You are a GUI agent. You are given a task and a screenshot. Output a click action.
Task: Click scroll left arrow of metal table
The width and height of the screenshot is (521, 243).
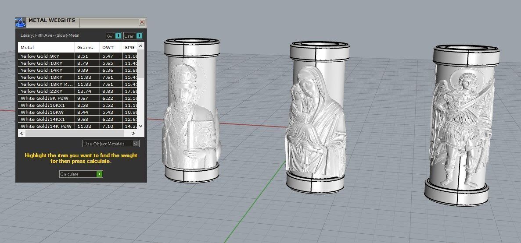click(x=22, y=133)
